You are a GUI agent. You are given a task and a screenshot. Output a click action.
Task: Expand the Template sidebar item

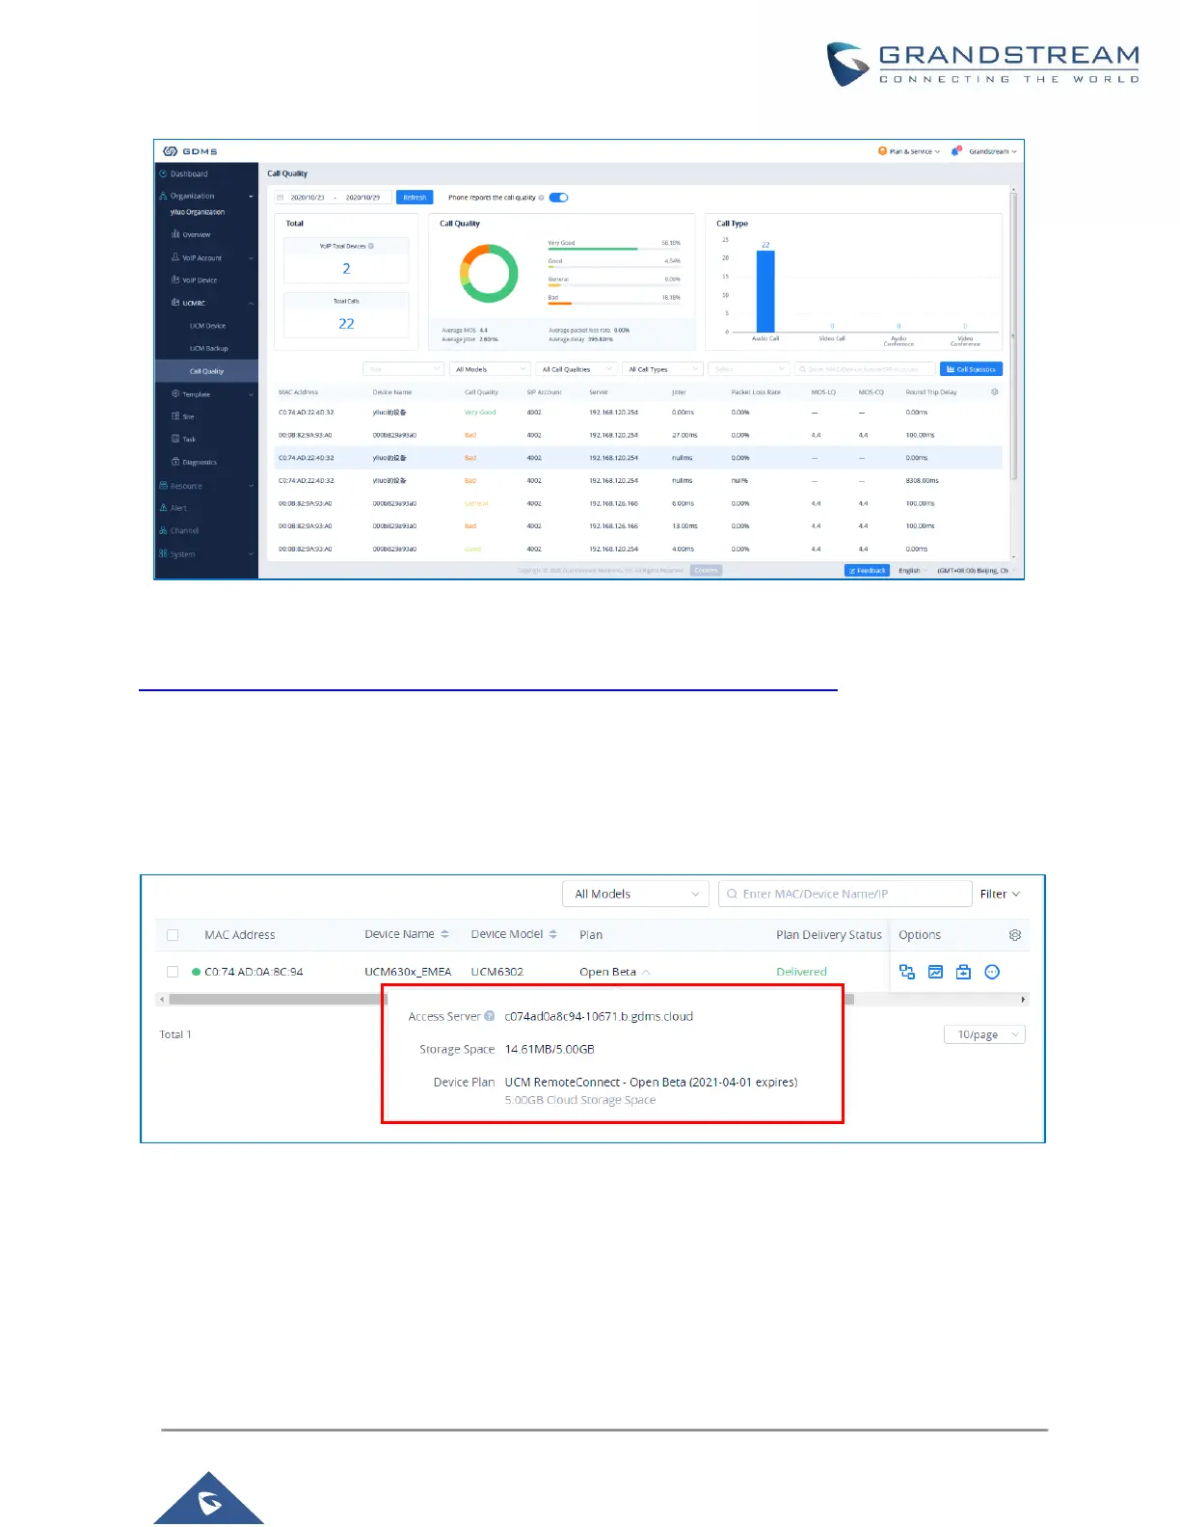point(251,394)
